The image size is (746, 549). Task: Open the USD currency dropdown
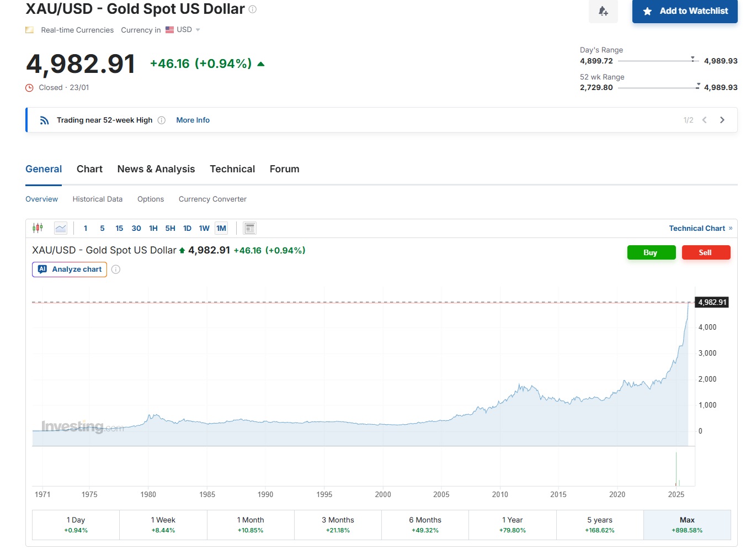pyautogui.click(x=183, y=30)
